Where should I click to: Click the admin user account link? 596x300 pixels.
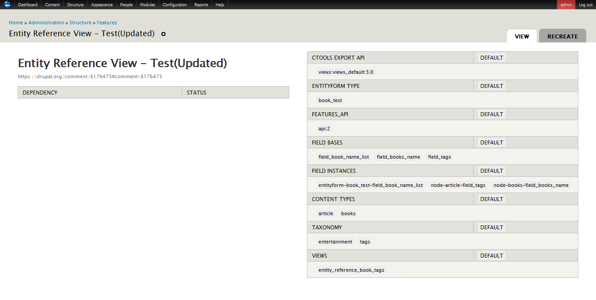point(566,5)
